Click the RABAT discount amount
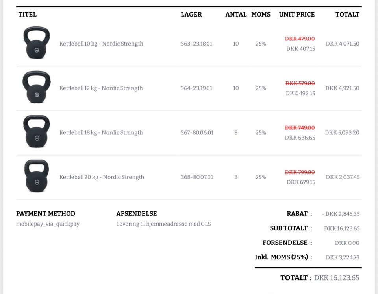378x294 pixels. [x=341, y=214]
